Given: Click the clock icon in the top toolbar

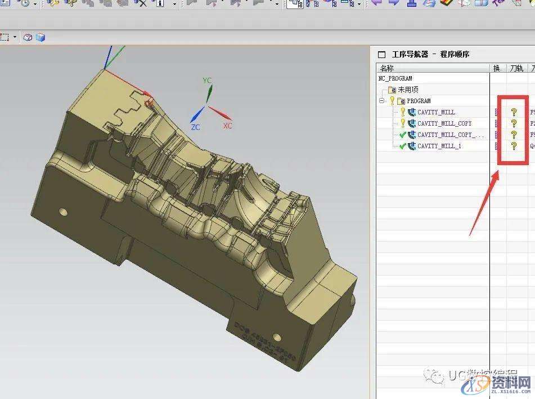Looking at the screenshot, I should pyautogui.click(x=24, y=3).
